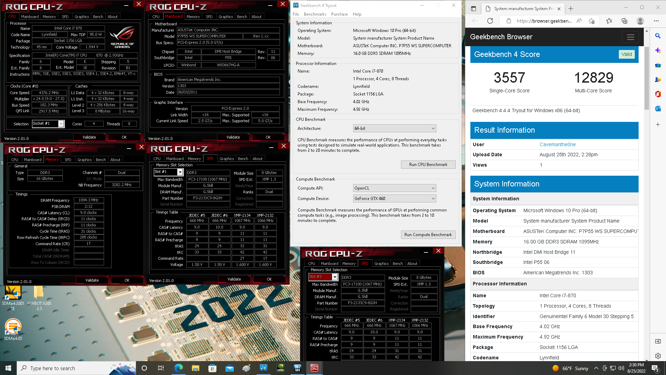This screenshot has width=666, height=375.
Task: Open a new browser tab
Action: 571,8
